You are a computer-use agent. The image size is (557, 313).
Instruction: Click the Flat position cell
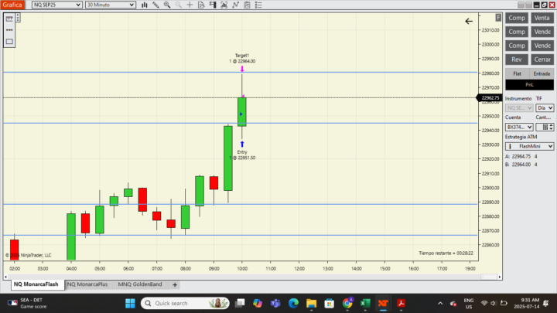tap(518, 74)
